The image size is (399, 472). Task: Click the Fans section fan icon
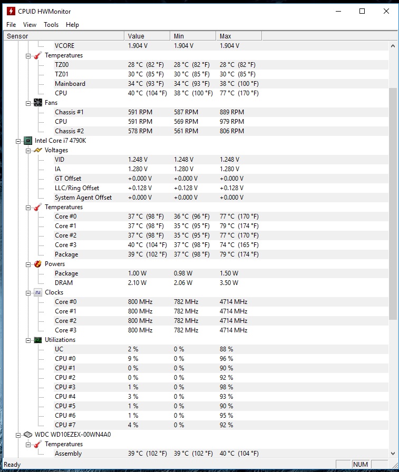coord(38,103)
